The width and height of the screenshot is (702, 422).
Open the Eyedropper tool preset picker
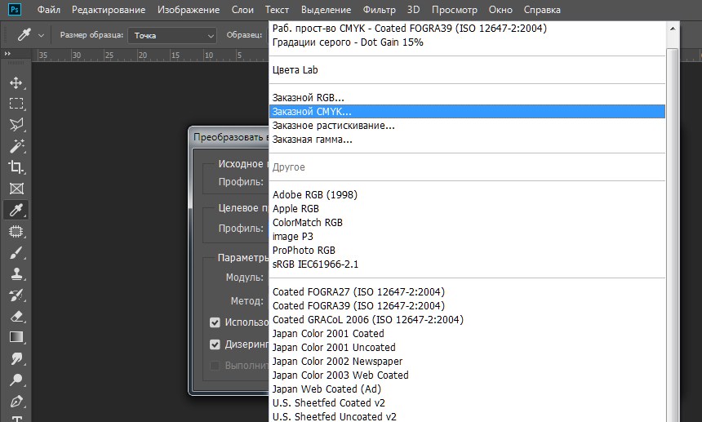[x=24, y=34]
